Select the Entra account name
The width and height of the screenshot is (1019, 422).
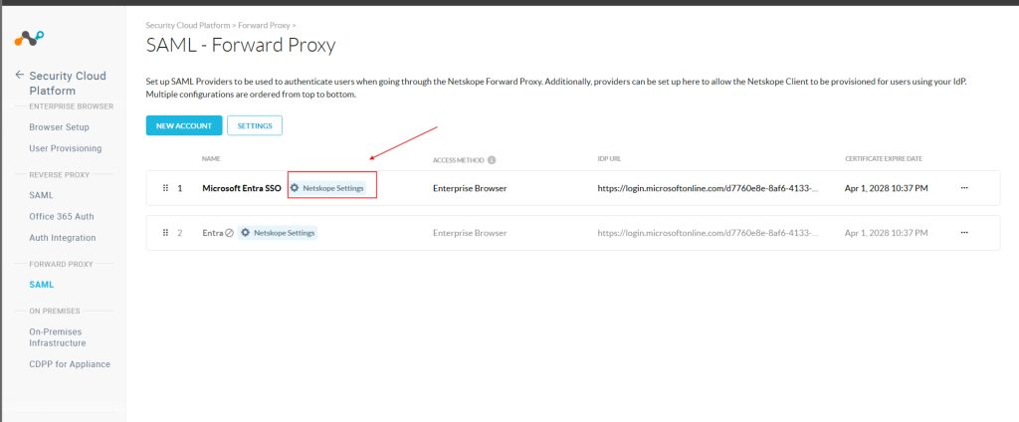point(213,233)
